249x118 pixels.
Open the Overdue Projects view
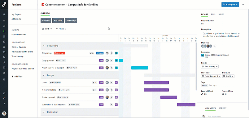[x=19, y=34]
